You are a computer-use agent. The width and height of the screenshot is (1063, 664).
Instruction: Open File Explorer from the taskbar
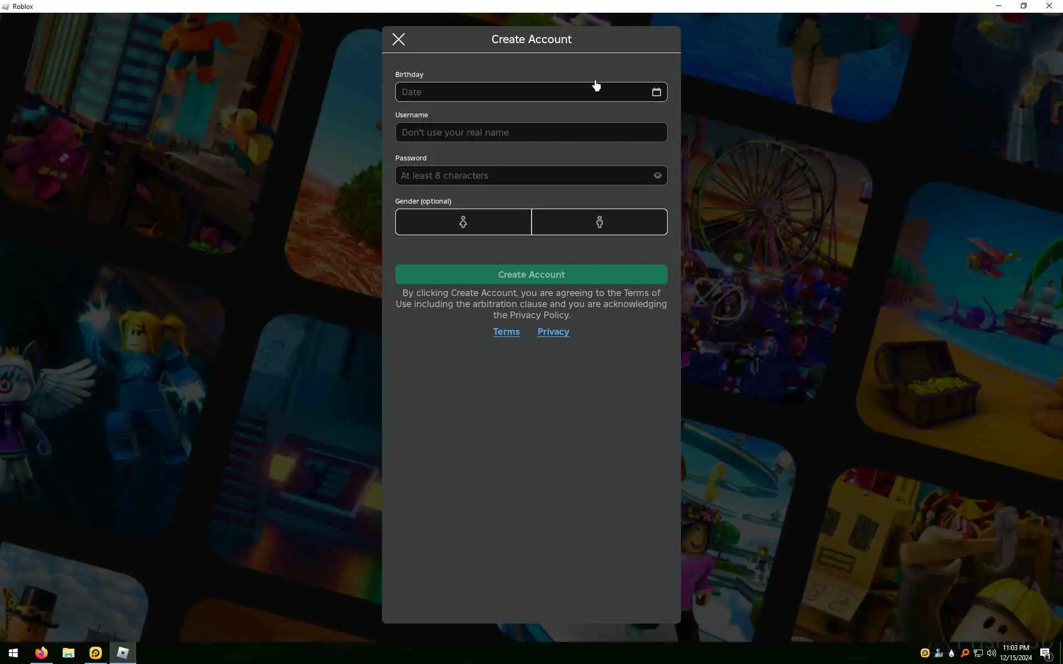pos(68,653)
